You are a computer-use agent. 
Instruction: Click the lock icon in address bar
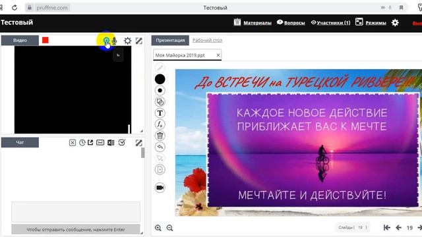[x=30, y=7]
